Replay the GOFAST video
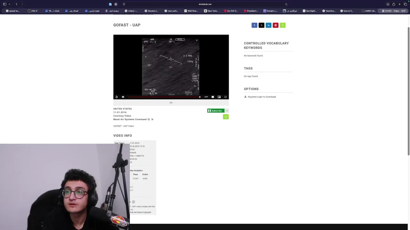This screenshot has width=410, height=230. point(117,97)
